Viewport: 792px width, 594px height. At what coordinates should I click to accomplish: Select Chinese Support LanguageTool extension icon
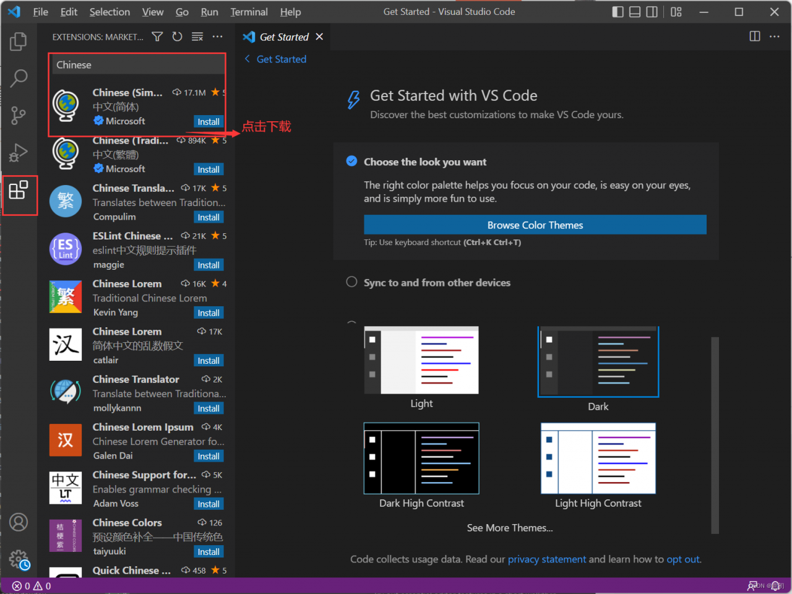[66, 488]
